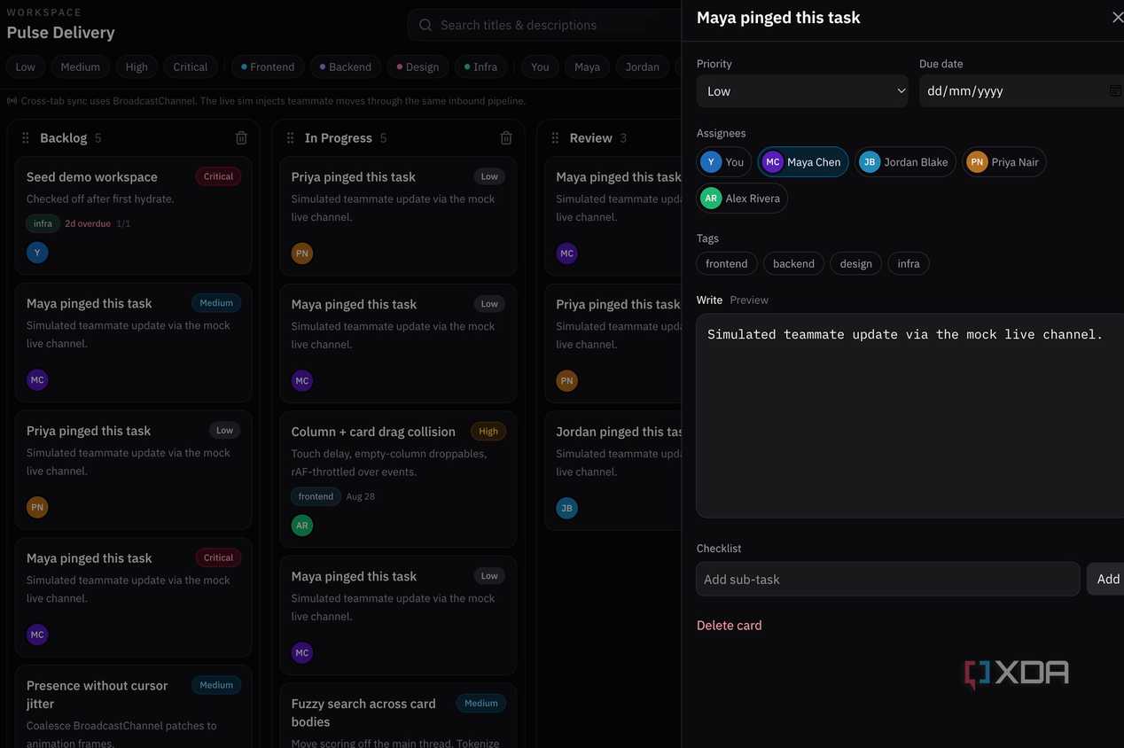The height and width of the screenshot is (748, 1124).
Task: Click the 2d overdue label
Action: click(88, 223)
